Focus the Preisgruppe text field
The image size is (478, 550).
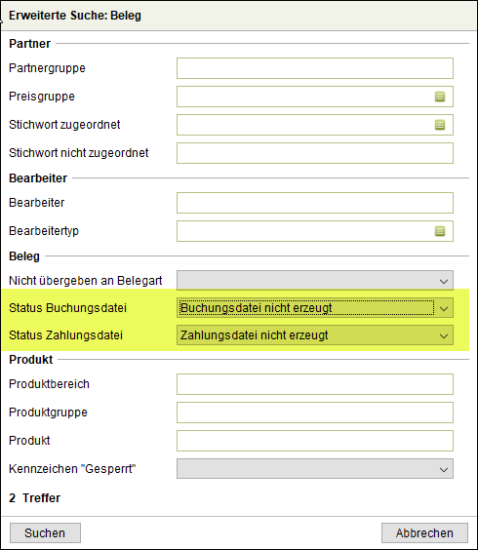click(304, 97)
